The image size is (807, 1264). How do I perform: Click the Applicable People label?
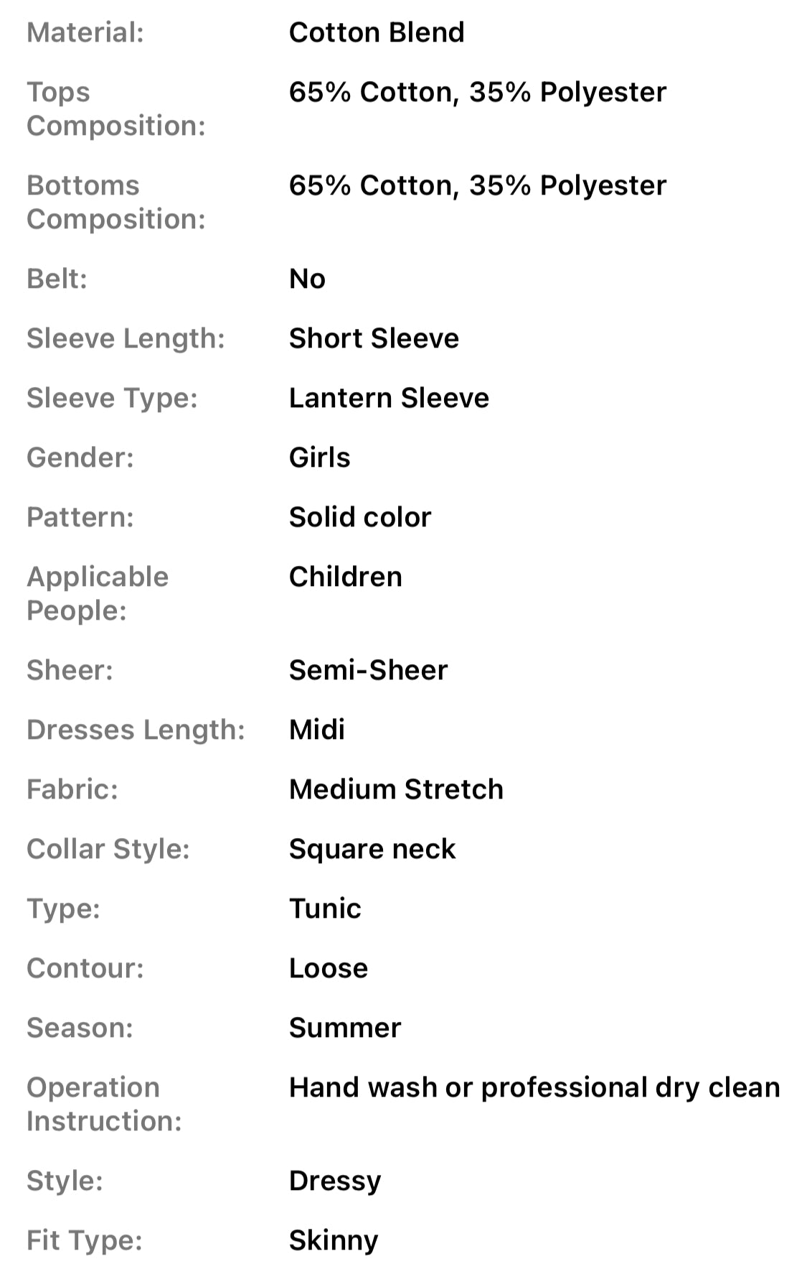coord(98,593)
